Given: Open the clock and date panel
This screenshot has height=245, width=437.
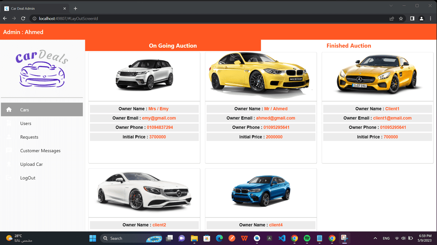Looking at the screenshot, I should (425, 238).
